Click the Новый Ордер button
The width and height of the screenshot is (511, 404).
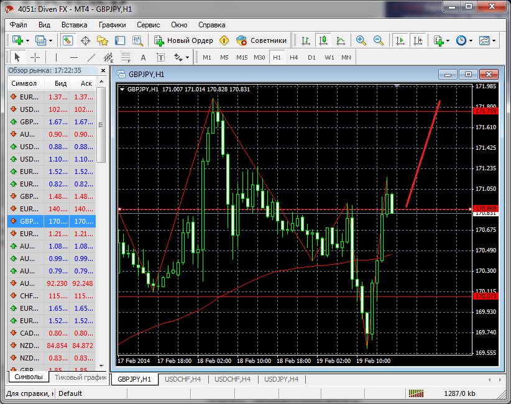(183, 40)
